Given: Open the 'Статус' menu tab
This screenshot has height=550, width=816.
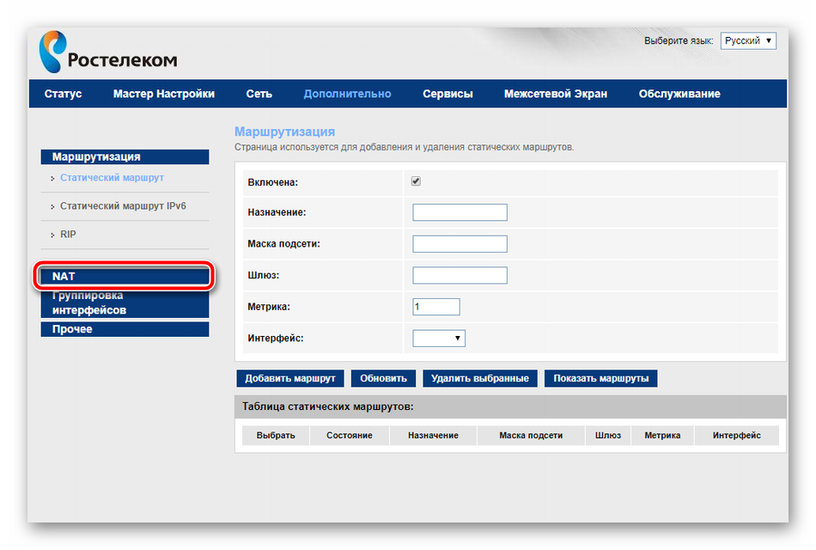Looking at the screenshot, I should [63, 94].
